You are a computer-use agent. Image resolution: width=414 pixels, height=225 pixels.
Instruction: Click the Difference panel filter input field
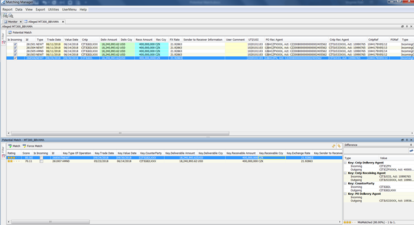point(376,150)
